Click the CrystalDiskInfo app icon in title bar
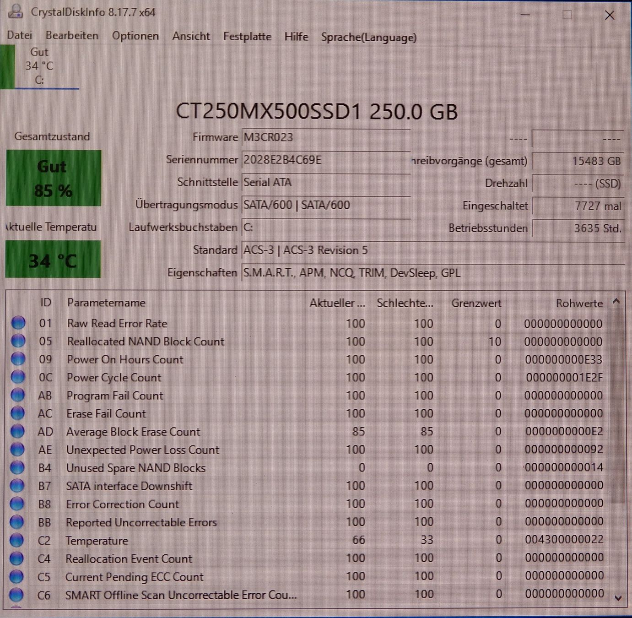Screen dimensions: 632x618 coord(15,11)
